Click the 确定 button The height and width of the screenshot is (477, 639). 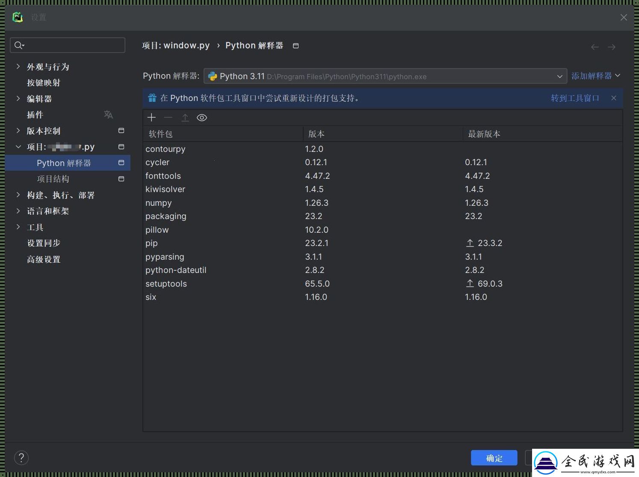coord(494,458)
